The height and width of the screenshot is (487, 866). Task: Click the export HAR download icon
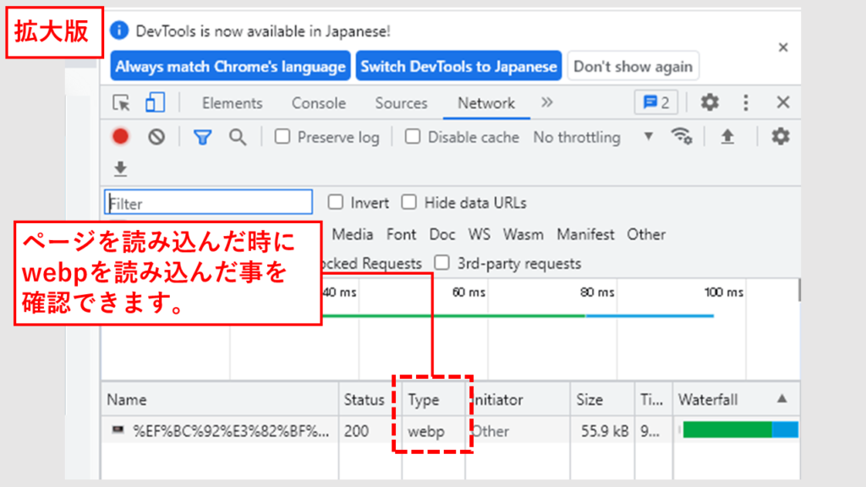pyautogui.click(x=121, y=170)
